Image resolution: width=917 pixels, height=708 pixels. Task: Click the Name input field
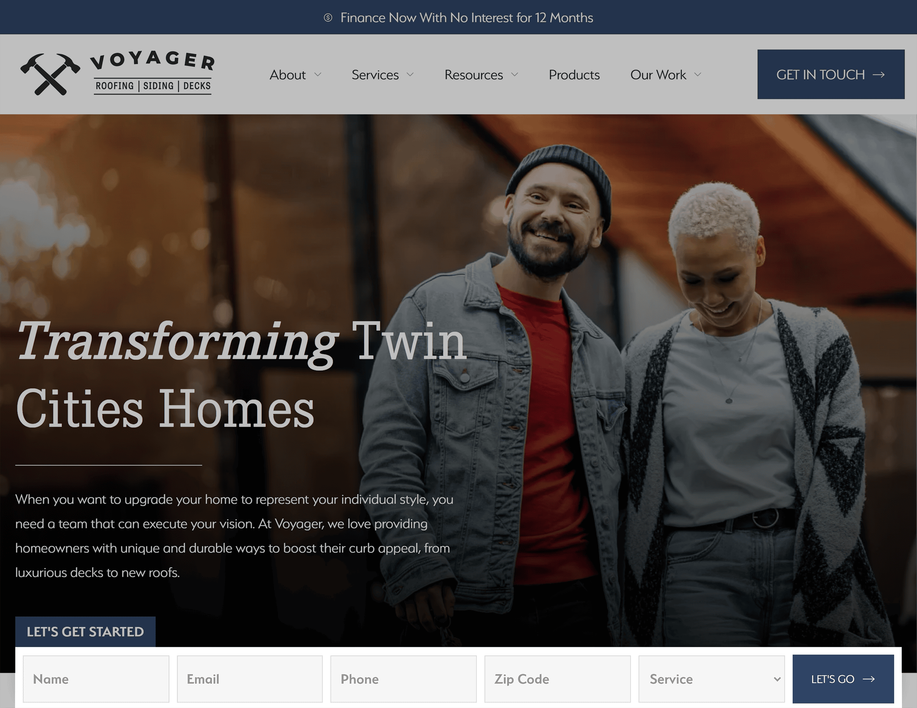coord(96,678)
